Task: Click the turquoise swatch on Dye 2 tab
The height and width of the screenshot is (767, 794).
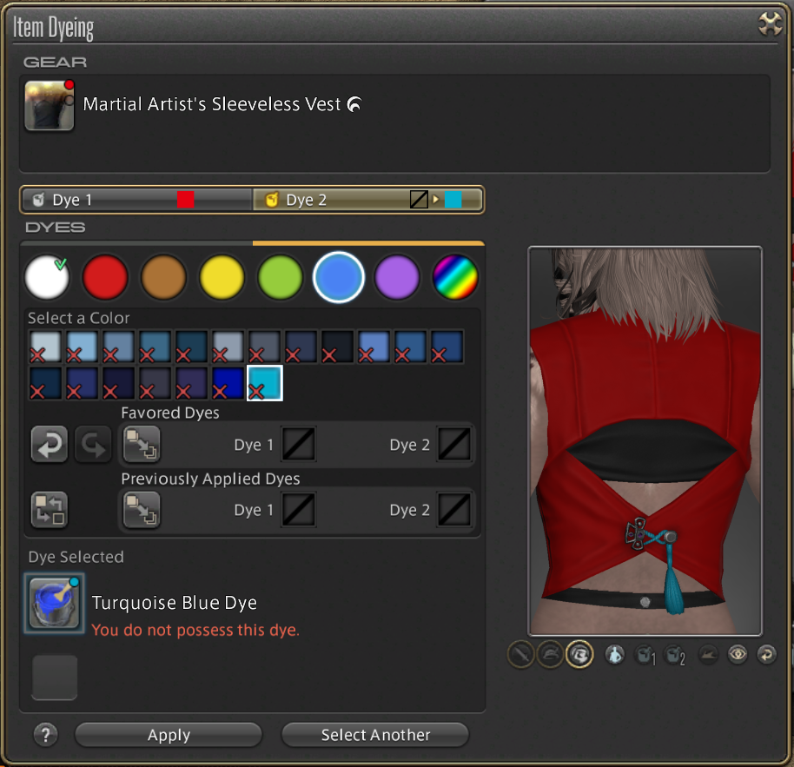Action: click(453, 200)
